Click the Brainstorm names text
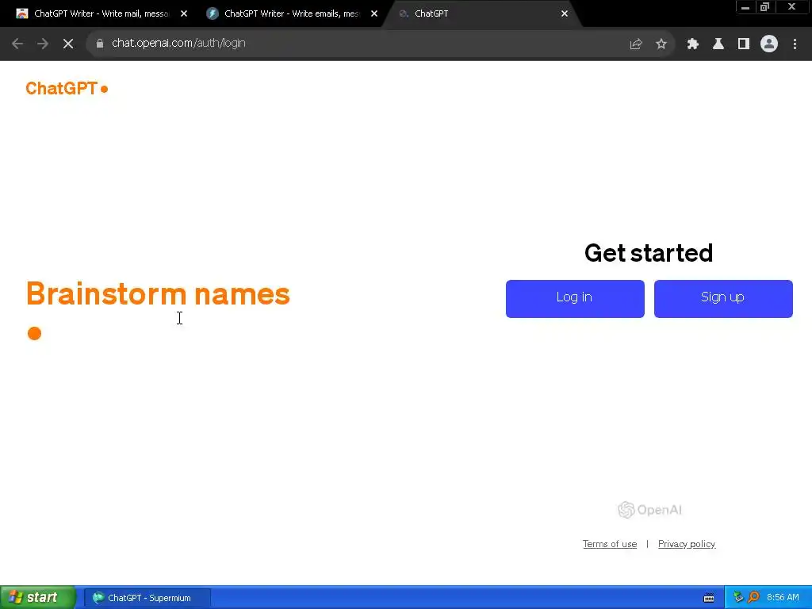Screen dimensions: 812x609 [x=158, y=293]
